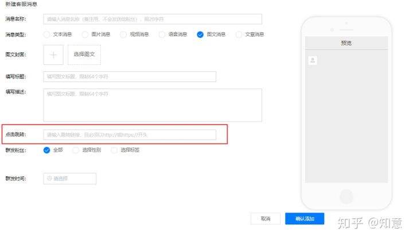Select the 文章消息 radio option
Viewport: 413px width, 240px height.
click(239, 34)
